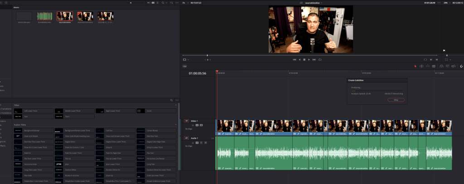This screenshot has height=184, width=464.
Task: Select the blade edit mode tool
Action: tap(434, 66)
